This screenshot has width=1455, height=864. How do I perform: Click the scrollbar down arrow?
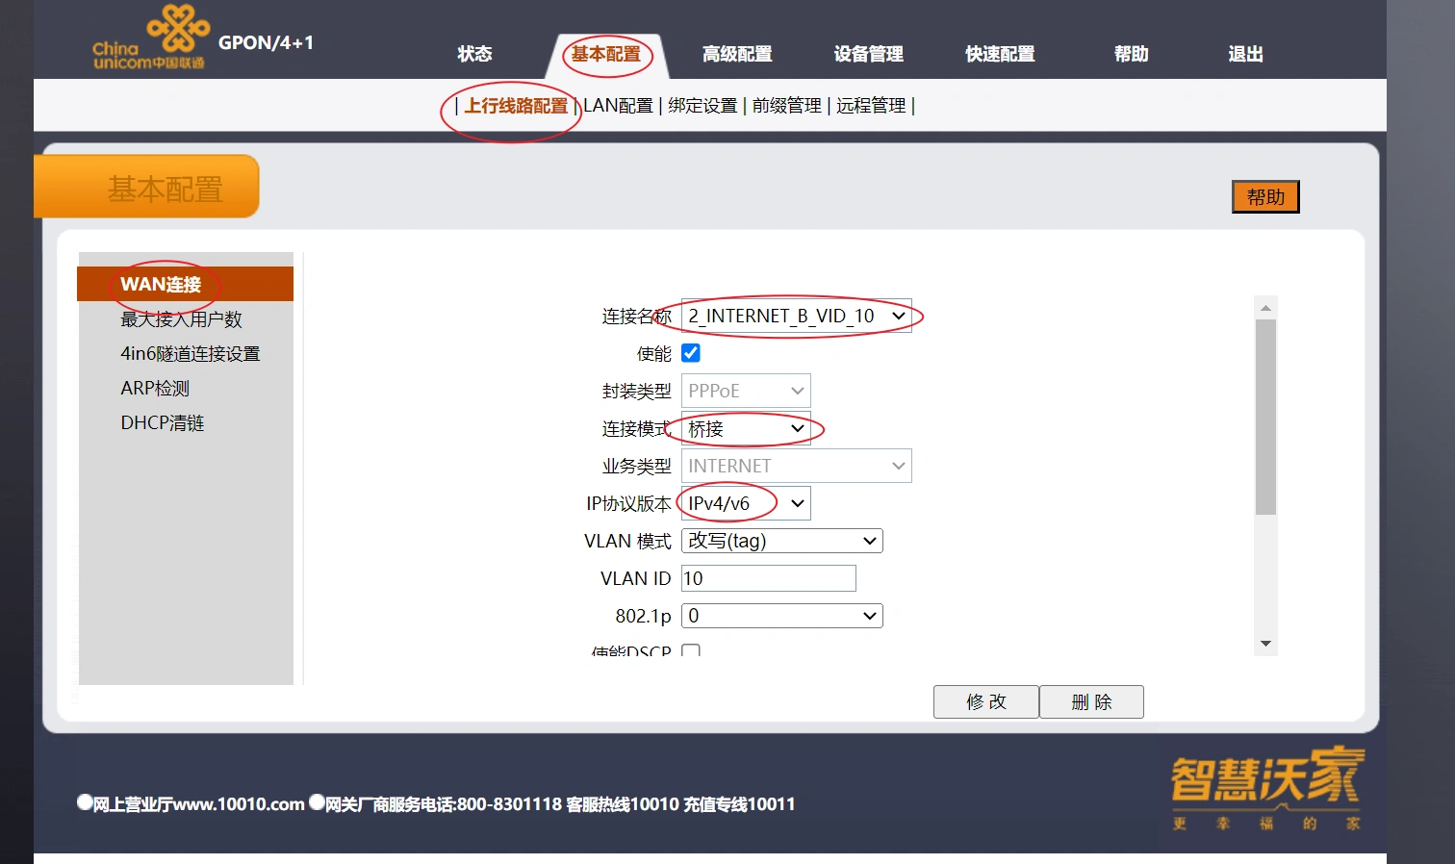tap(1265, 644)
